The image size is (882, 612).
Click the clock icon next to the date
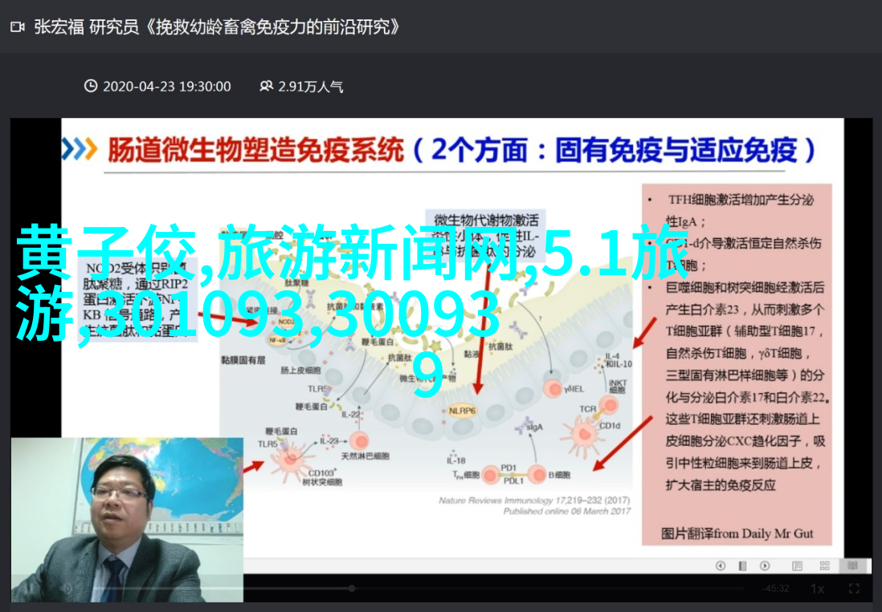point(91,87)
